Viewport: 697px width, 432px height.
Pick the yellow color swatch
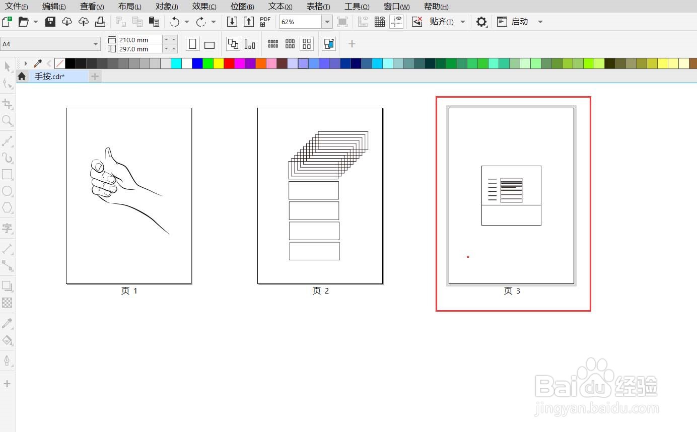219,63
